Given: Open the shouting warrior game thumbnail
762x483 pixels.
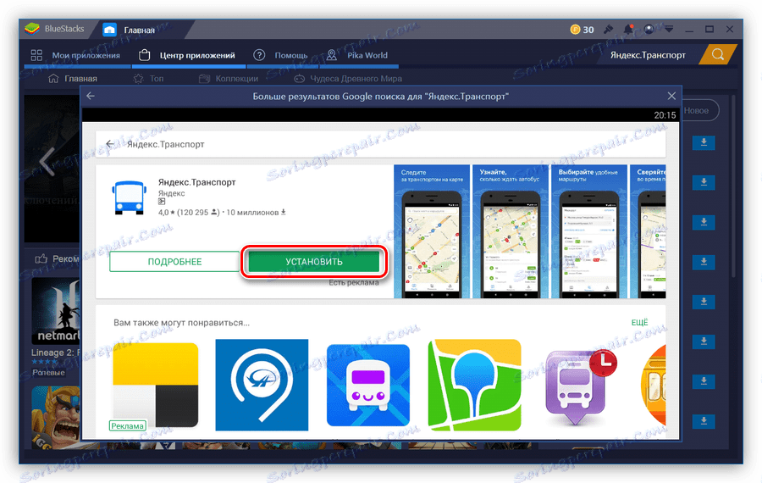Looking at the screenshot, I should click(x=55, y=418).
